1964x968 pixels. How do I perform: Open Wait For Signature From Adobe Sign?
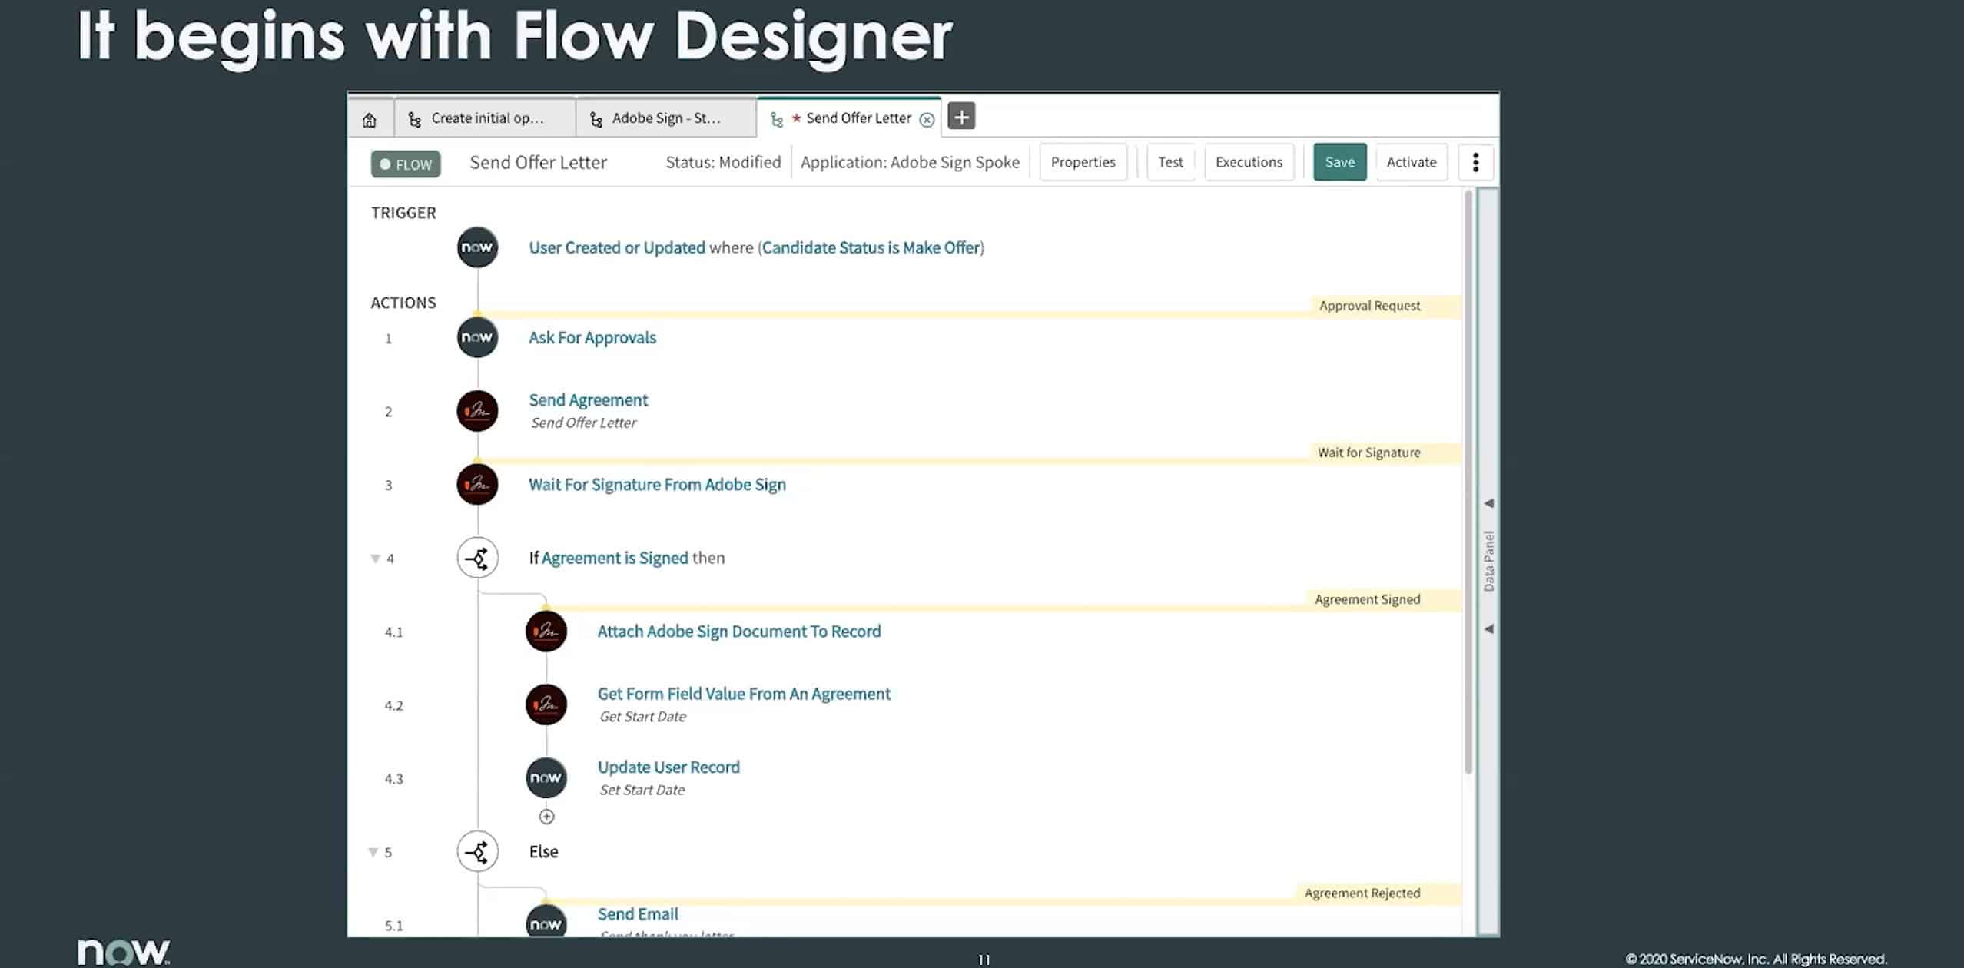pyautogui.click(x=657, y=484)
